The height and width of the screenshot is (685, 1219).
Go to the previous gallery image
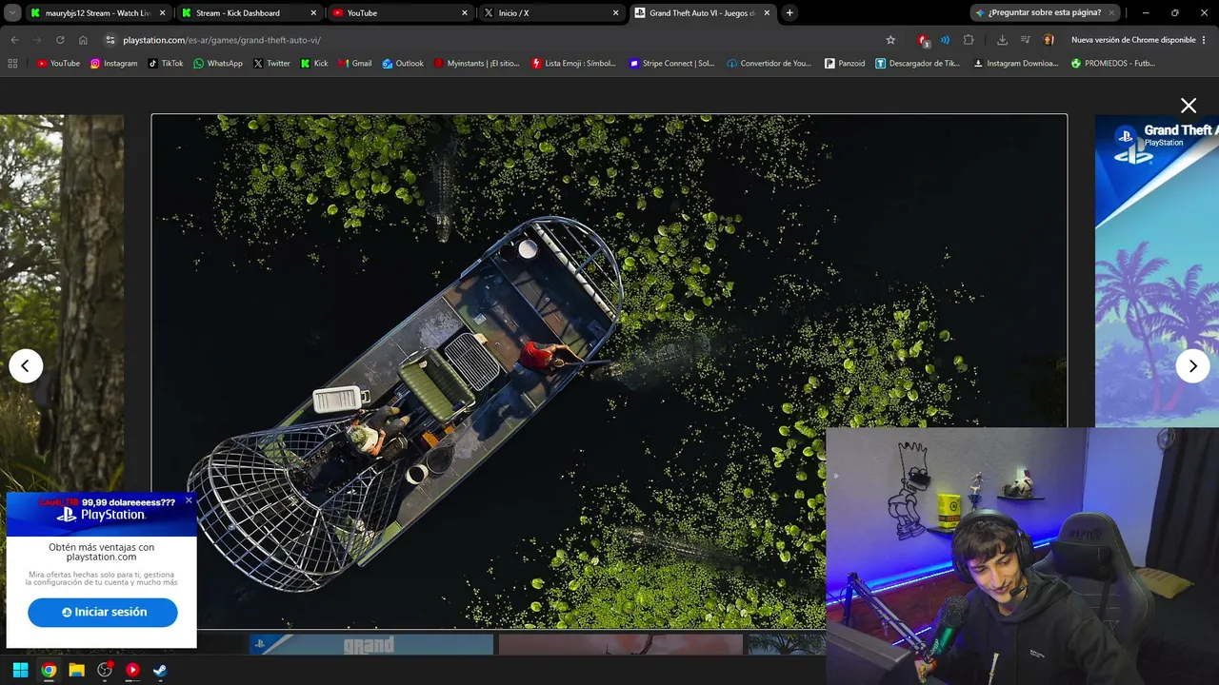pyautogui.click(x=26, y=366)
